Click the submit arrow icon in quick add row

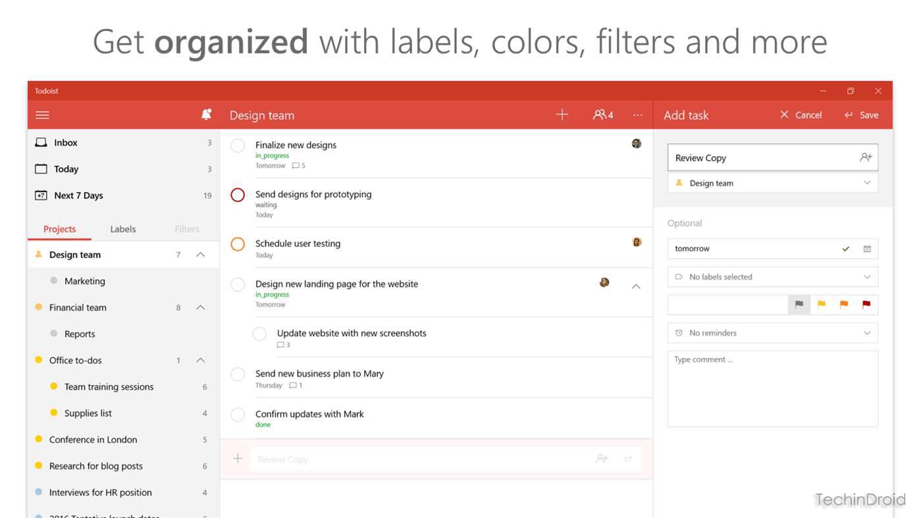(x=628, y=459)
